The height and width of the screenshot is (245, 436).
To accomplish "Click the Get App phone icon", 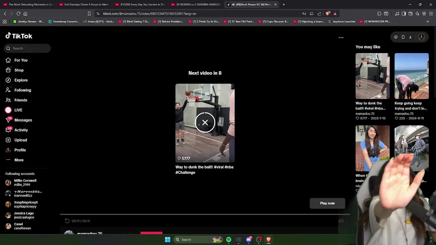I will (403, 37).
